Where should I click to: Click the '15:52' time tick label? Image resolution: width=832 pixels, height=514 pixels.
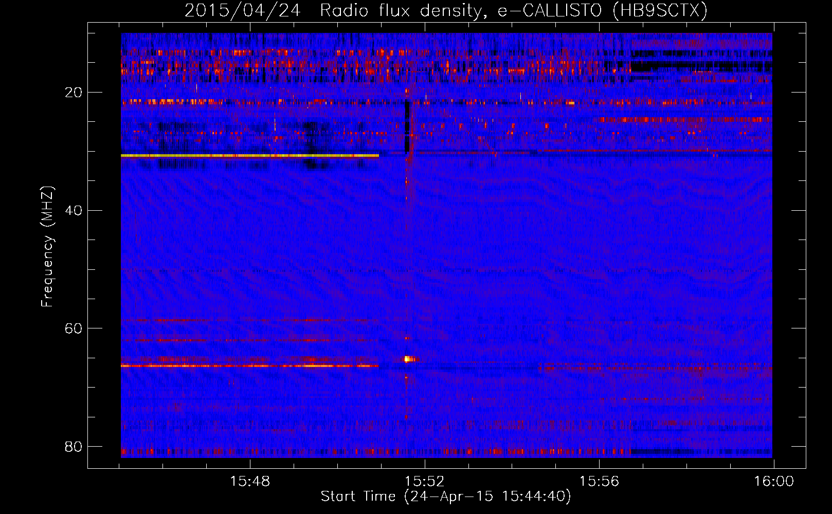pyautogui.click(x=424, y=482)
